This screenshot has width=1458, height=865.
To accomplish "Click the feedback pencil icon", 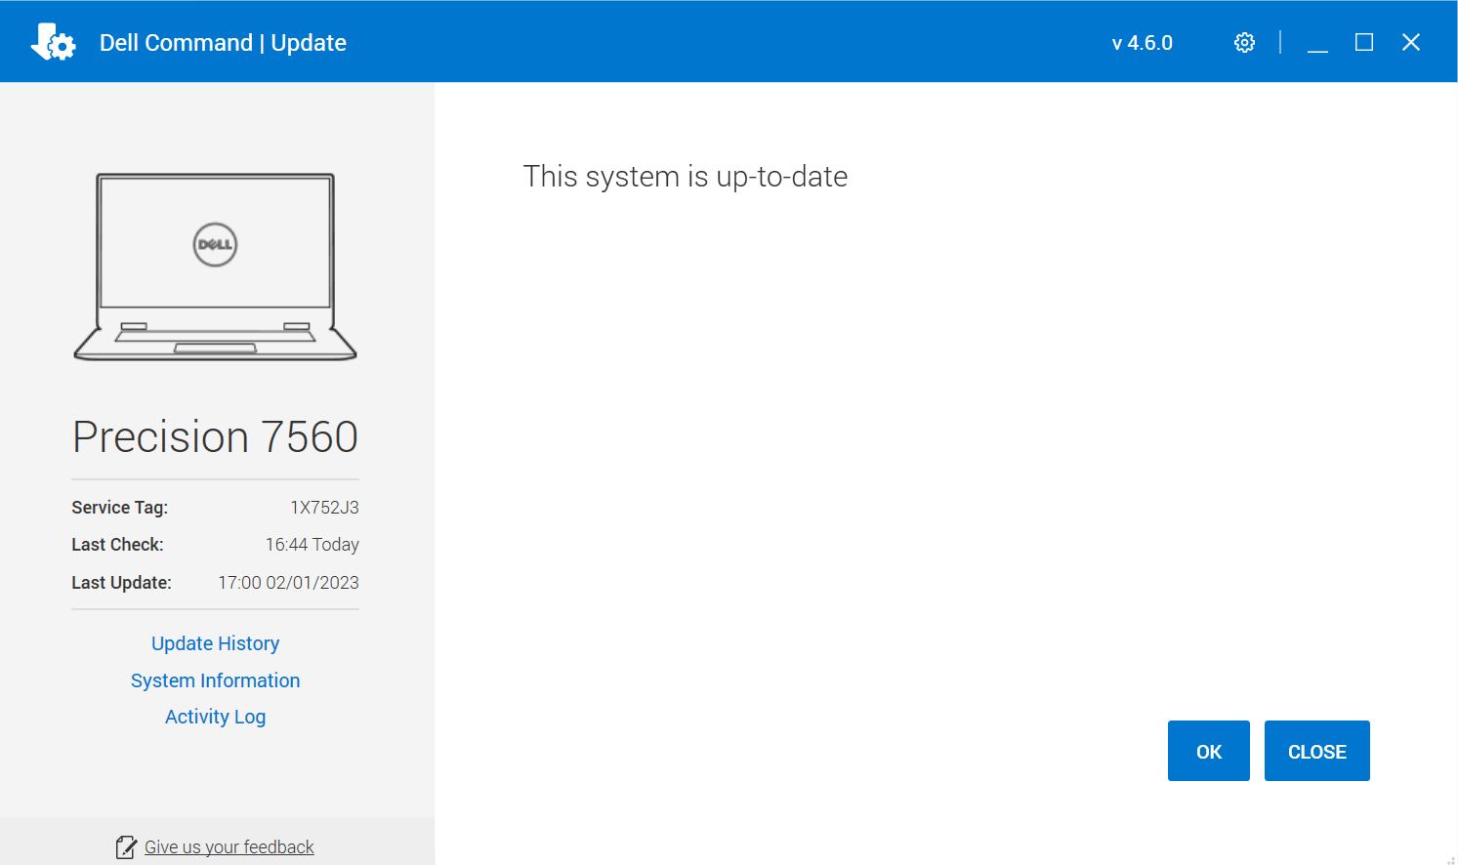I will point(126,847).
